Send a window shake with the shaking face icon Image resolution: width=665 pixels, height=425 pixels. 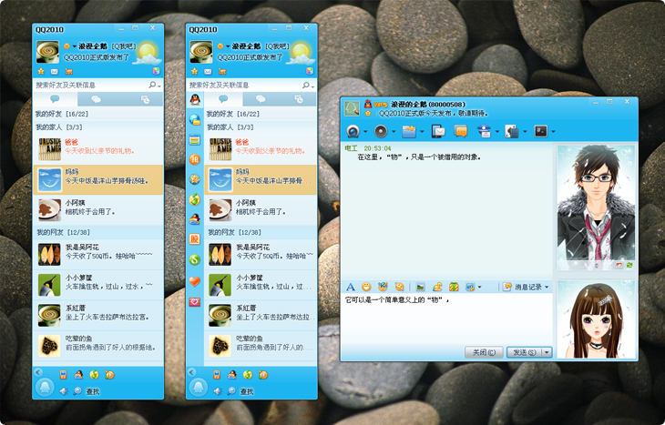pyautogui.click(x=399, y=287)
